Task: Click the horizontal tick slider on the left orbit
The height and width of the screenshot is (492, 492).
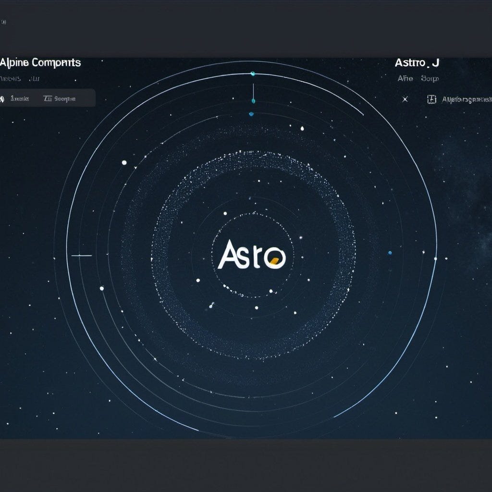Action: pyautogui.click(x=81, y=255)
